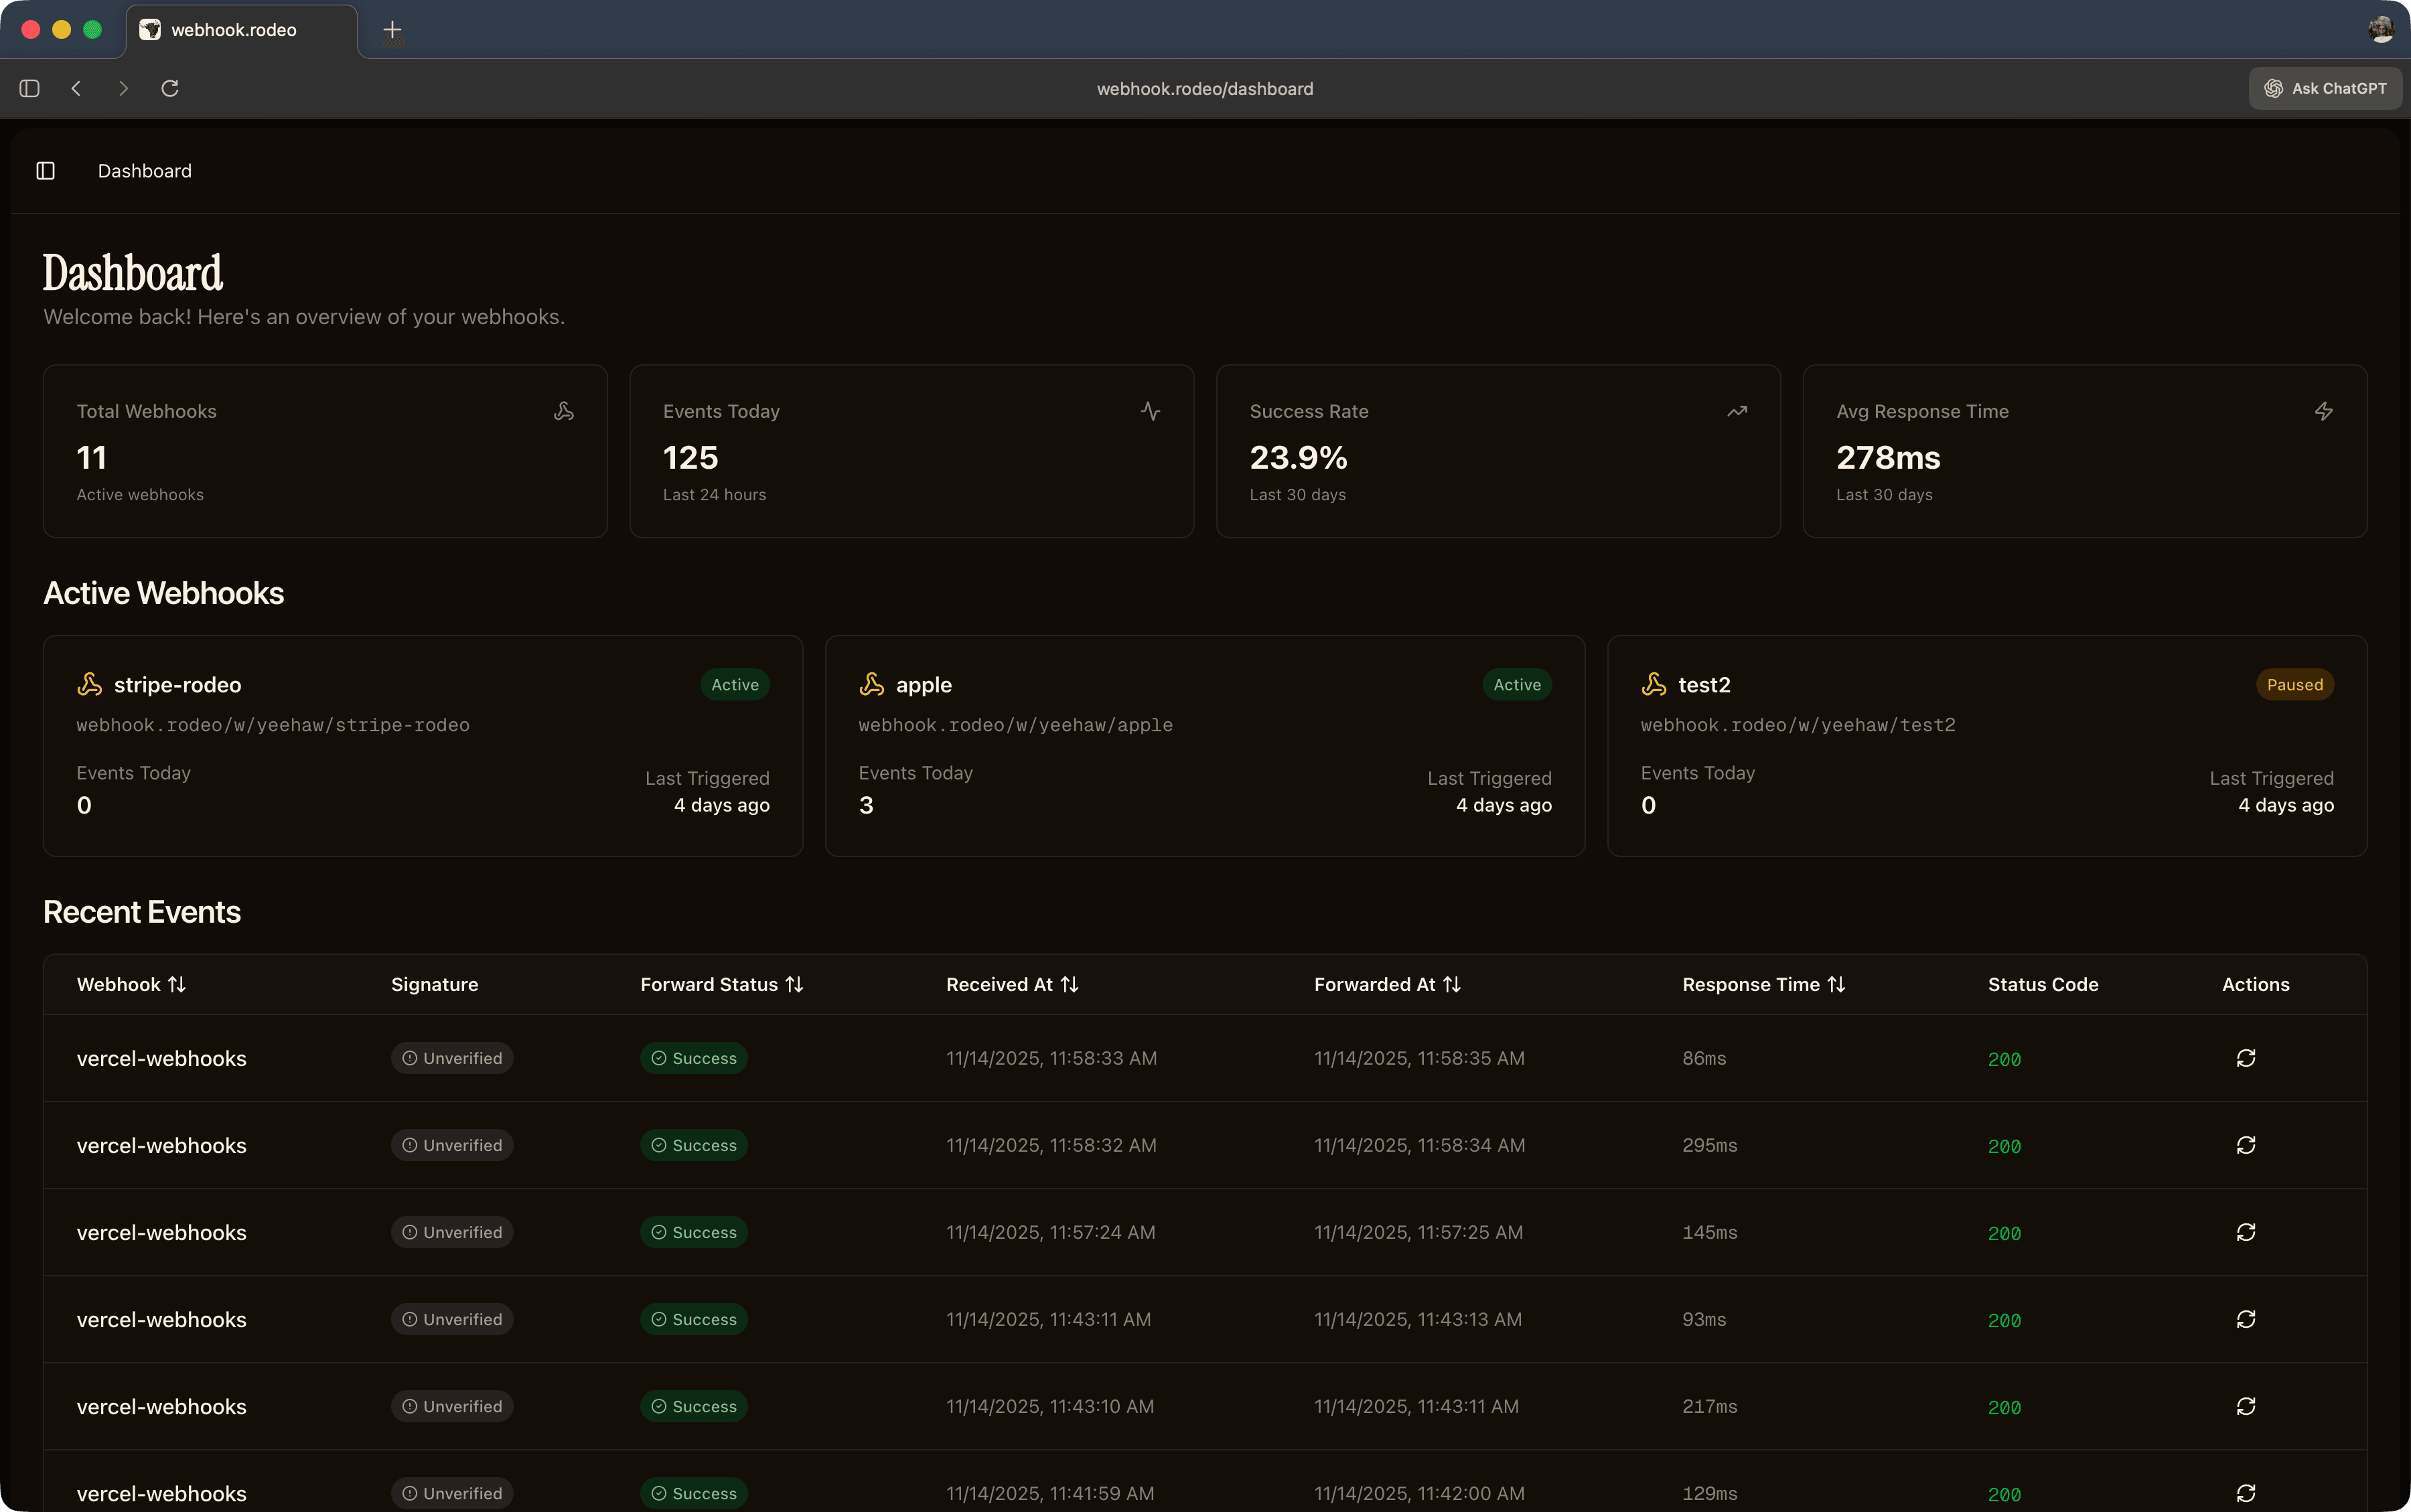Sort the Webhook column
This screenshot has height=1512, width=2411.
point(131,984)
